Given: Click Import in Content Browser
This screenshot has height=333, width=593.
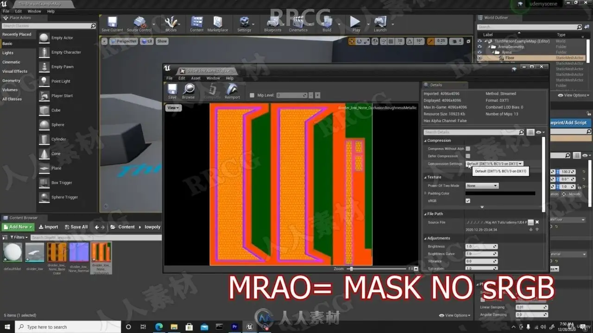Looking at the screenshot, I should click(48, 227).
